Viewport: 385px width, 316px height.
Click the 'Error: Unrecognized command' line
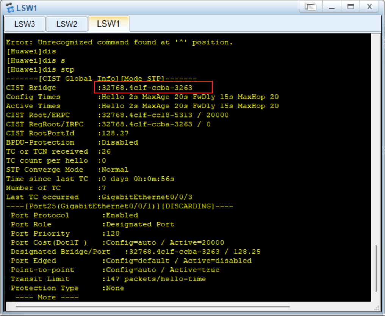(120, 42)
